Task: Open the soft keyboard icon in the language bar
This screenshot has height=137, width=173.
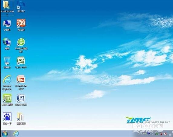Action: (x=145, y=134)
